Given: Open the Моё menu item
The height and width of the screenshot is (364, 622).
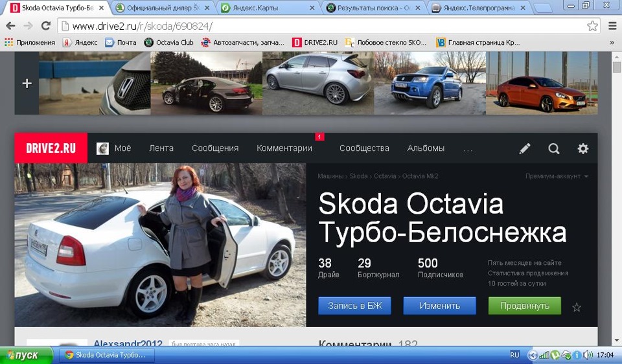Looking at the screenshot, I should pyautogui.click(x=122, y=148).
